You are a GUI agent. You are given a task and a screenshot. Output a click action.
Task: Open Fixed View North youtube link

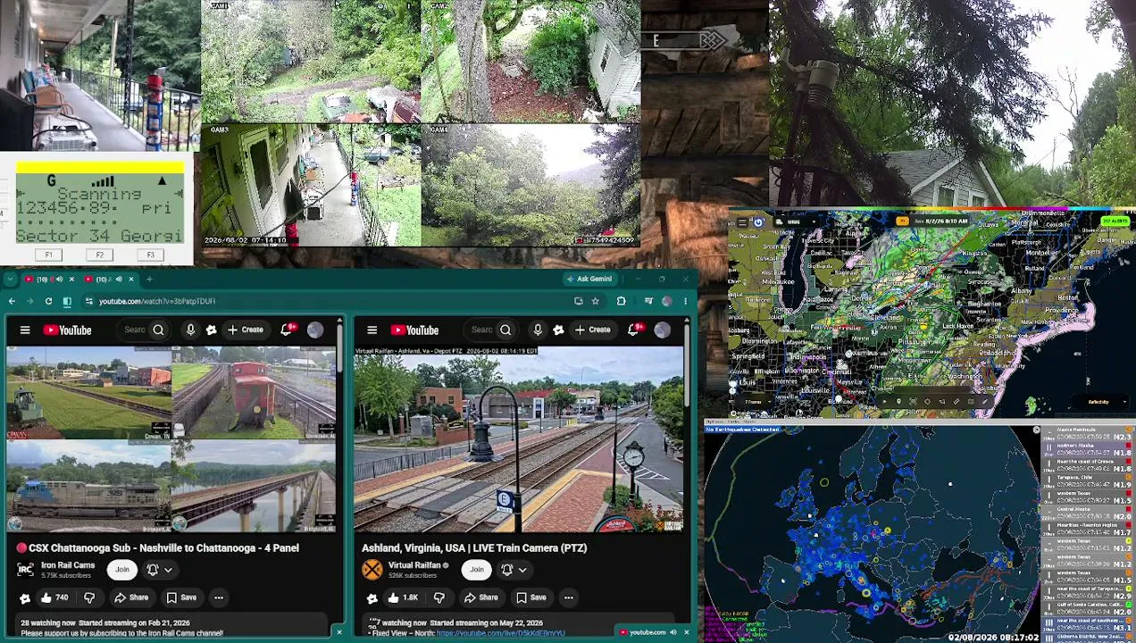point(500,633)
